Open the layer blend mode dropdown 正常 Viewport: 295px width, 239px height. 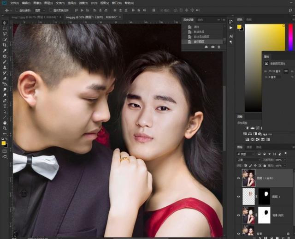click(x=248, y=160)
